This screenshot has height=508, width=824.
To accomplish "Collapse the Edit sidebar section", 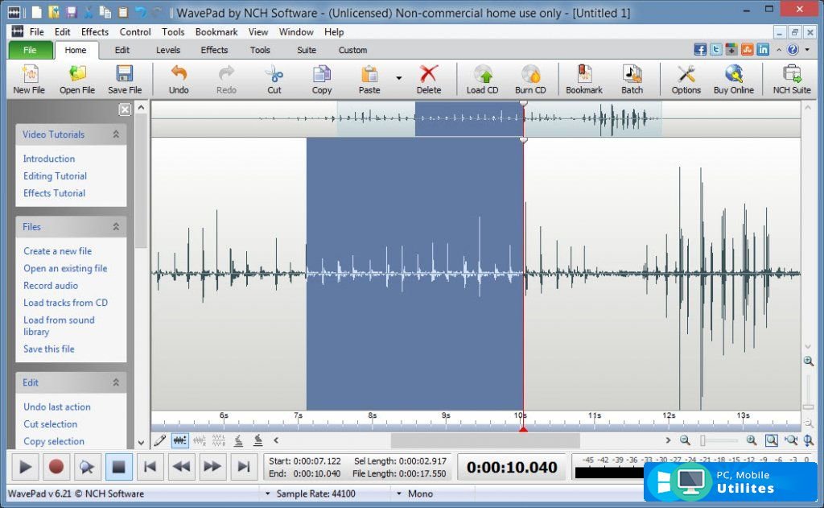I will 116,382.
